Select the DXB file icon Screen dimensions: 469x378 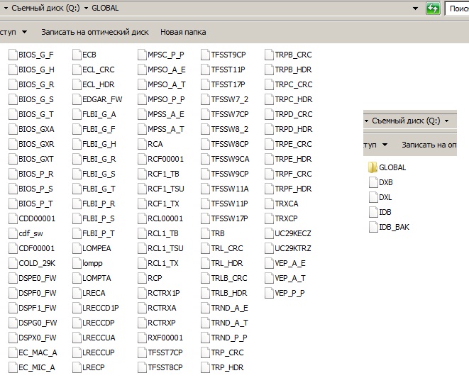[373, 183]
